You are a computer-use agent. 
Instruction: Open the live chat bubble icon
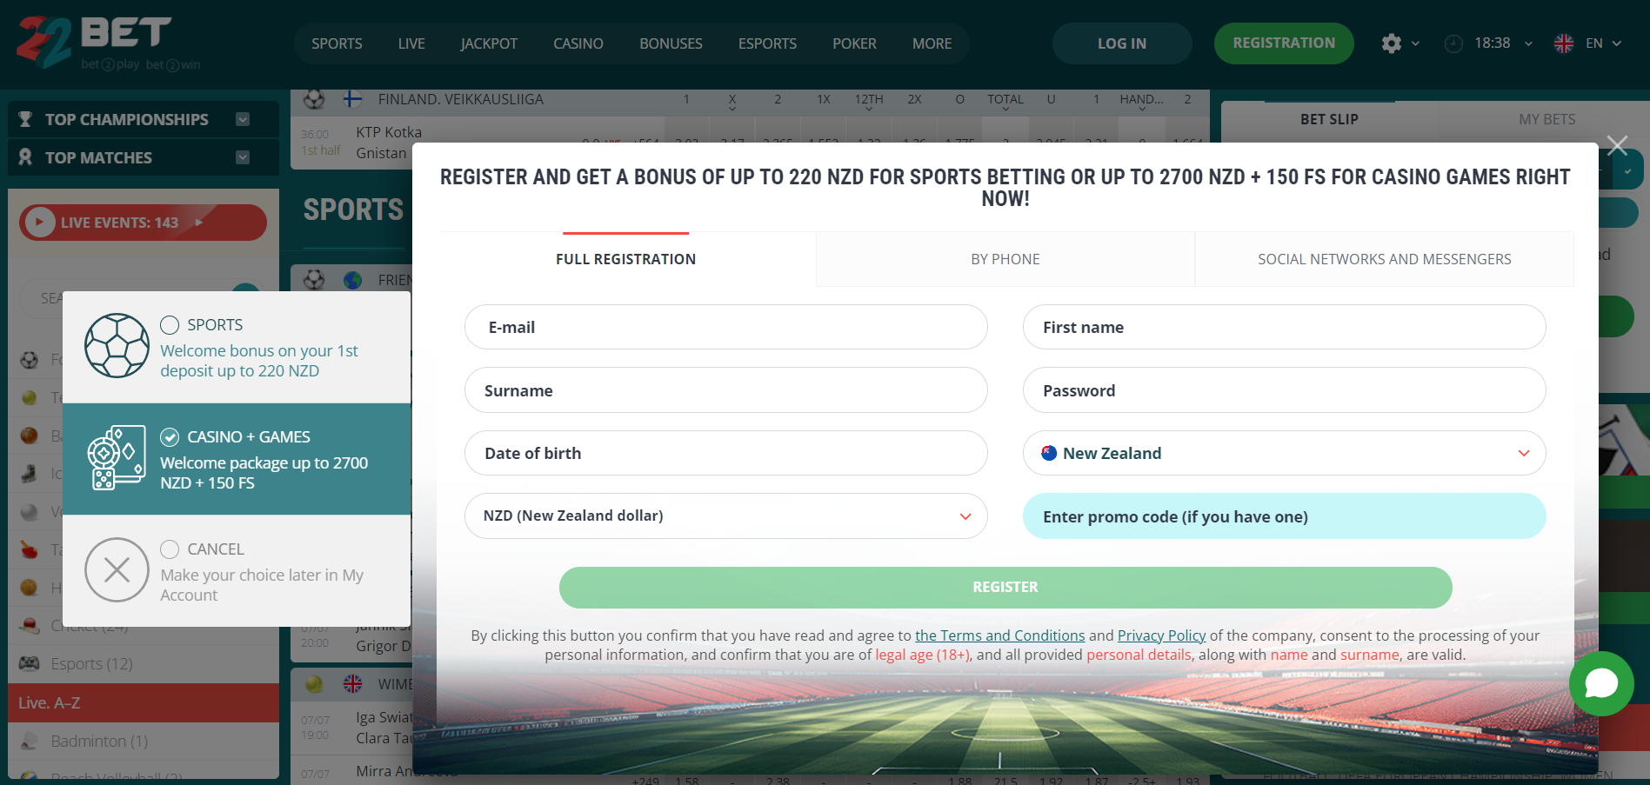click(x=1600, y=683)
